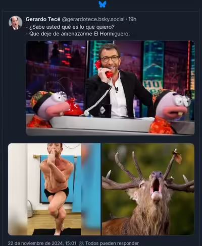The height and width of the screenshot is (246, 202).
Task: Click the Bluesky butterfly logo
Action: tap(103, 4)
